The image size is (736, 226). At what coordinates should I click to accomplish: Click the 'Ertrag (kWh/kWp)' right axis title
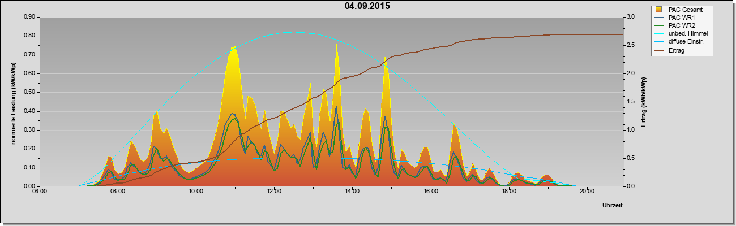(x=643, y=102)
